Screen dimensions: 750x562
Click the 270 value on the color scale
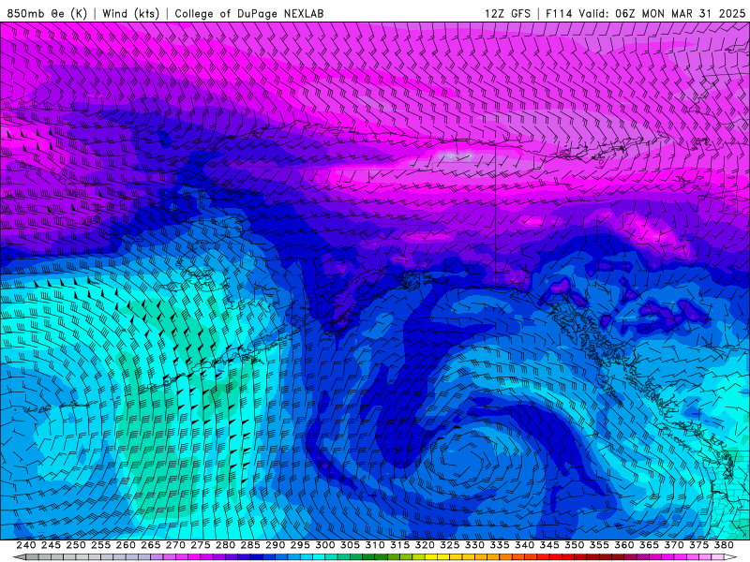coord(175,545)
